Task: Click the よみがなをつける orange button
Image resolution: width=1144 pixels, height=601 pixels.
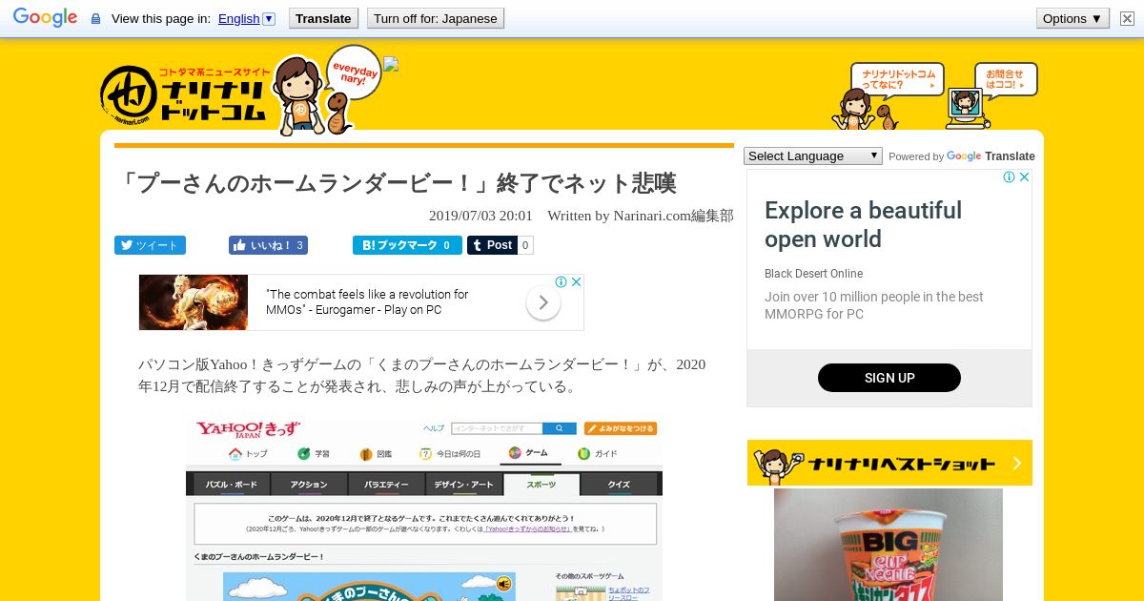Action: (621, 428)
